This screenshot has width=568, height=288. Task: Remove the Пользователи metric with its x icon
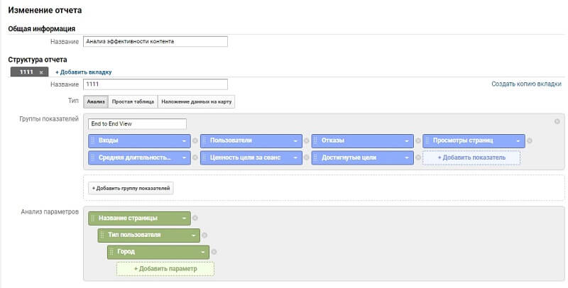[307, 140]
